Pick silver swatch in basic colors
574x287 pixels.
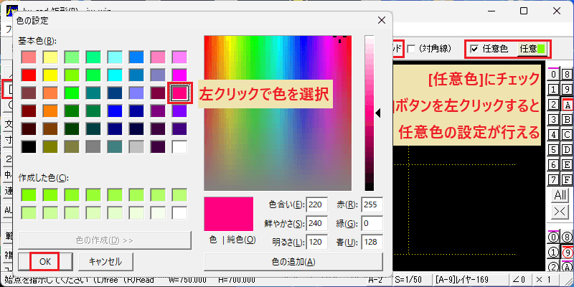coord(136,147)
